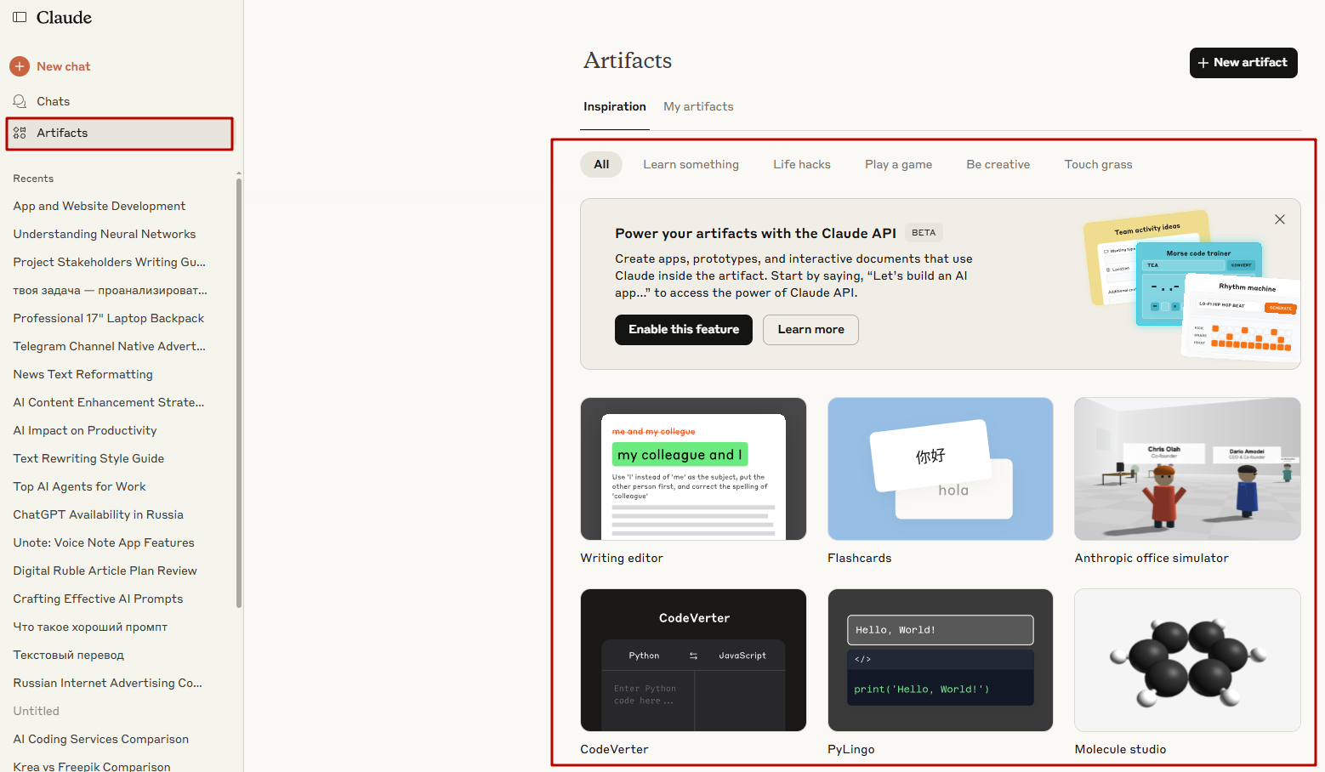Click Enable this feature button
The width and height of the screenshot is (1325, 772).
click(684, 330)
